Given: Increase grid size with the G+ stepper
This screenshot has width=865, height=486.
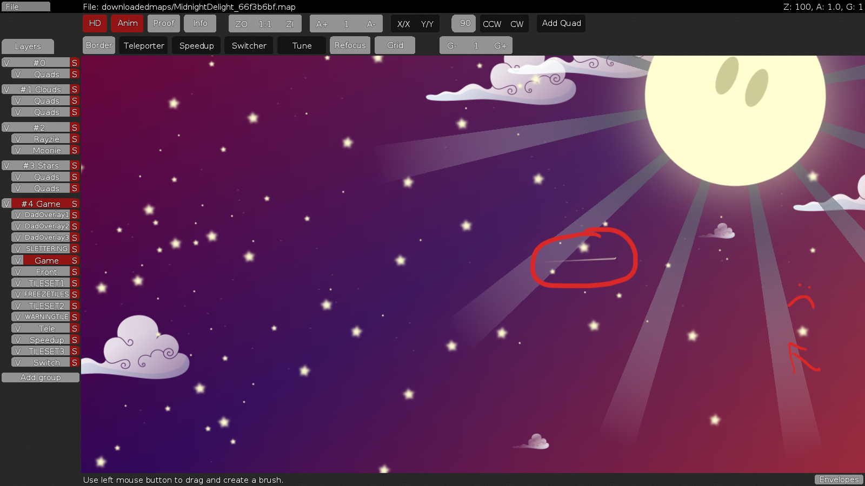Looking at the screenshot, I should (500, 45).
